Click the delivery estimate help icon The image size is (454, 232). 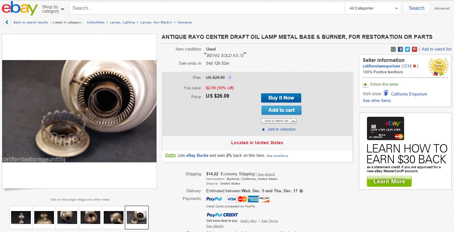(301, 191)
